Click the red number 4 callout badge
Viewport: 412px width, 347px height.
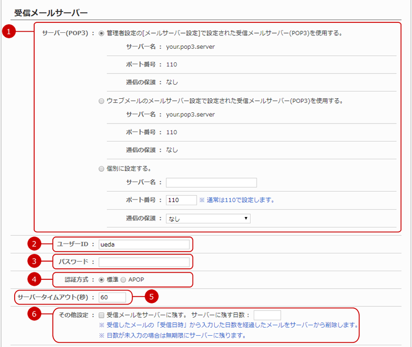pos(35,279)
